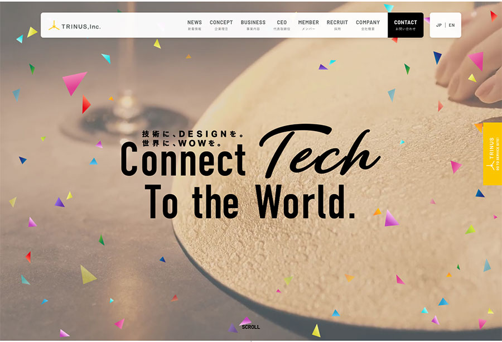Image resolution: width=502 pixels, height=342 pixels.
Task: Open the BUSINESS section
Action: pyautogui.click(x=253, y=25)
